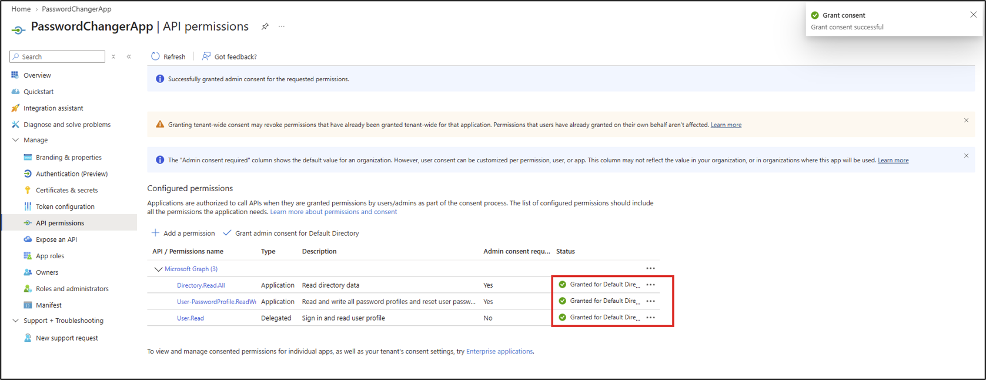Click warning triangle icon in consent banner
The height and width of the screenshot is (380, 986).
point(159,124)
